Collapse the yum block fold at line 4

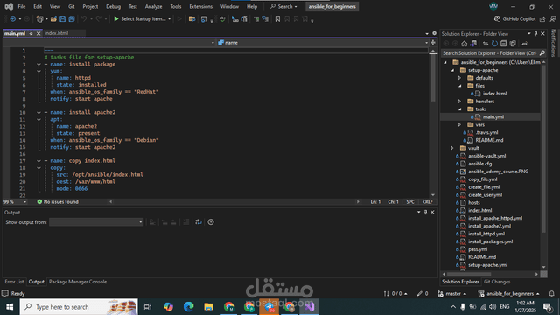[x=38, y=72]
